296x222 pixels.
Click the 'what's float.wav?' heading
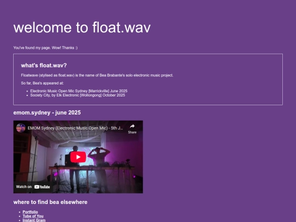(x=44, y=66)
